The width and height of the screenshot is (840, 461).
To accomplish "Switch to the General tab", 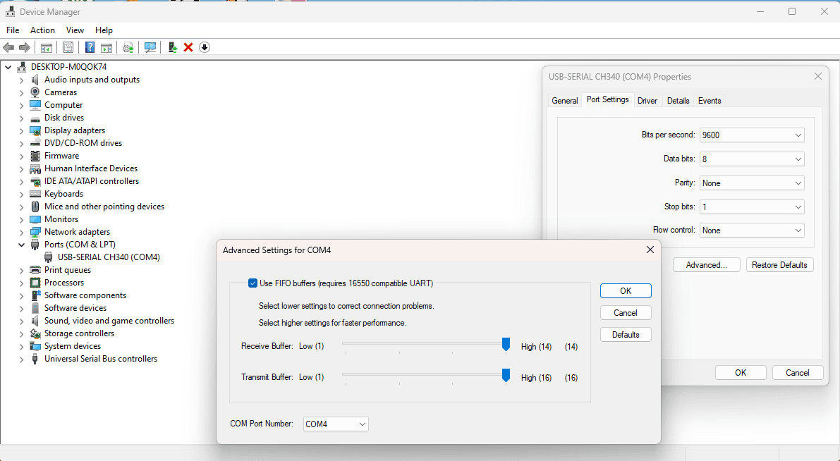I will click(565, 101).
